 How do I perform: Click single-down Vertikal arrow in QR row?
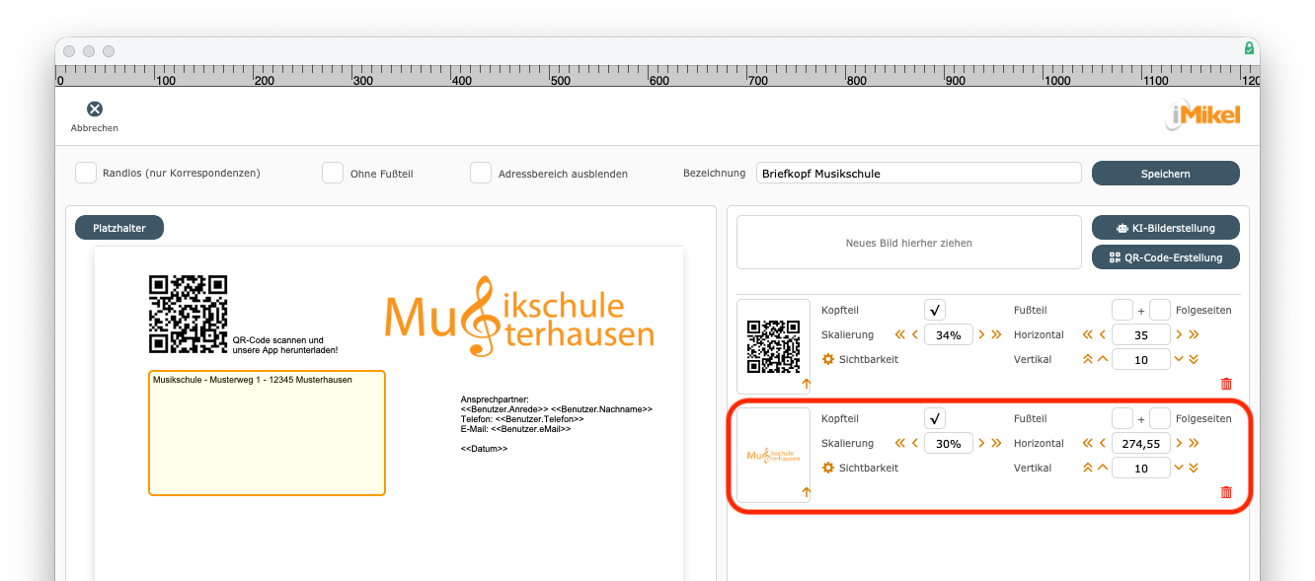pos(1179,359)
